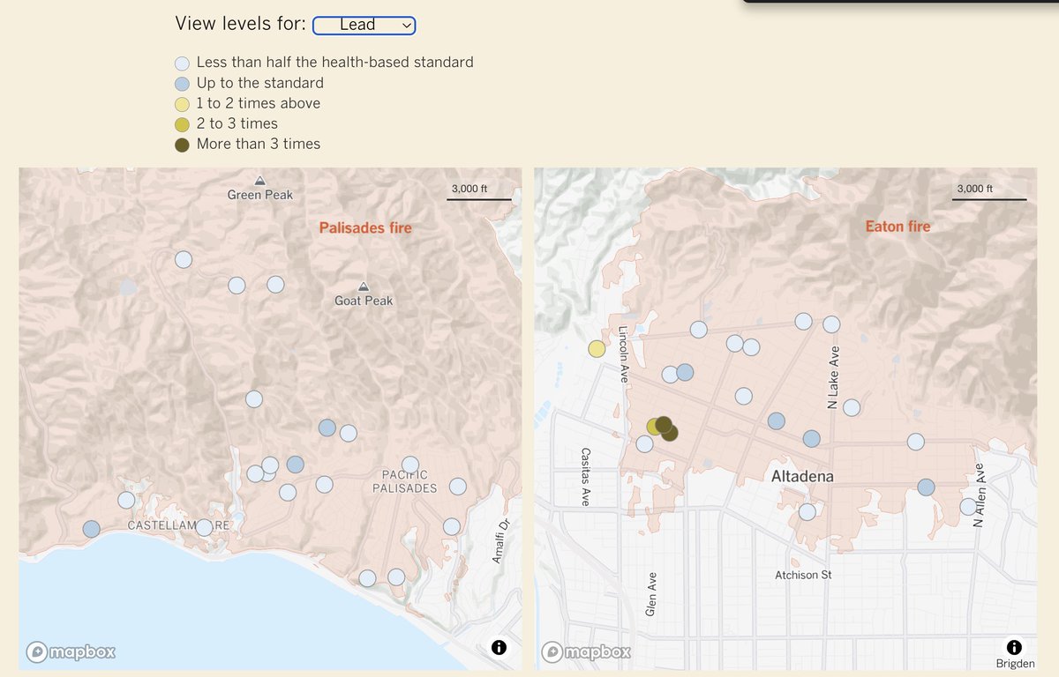Click the Mapbox logo on the Eaton map
1059x677 pixels.
(586, 652)
